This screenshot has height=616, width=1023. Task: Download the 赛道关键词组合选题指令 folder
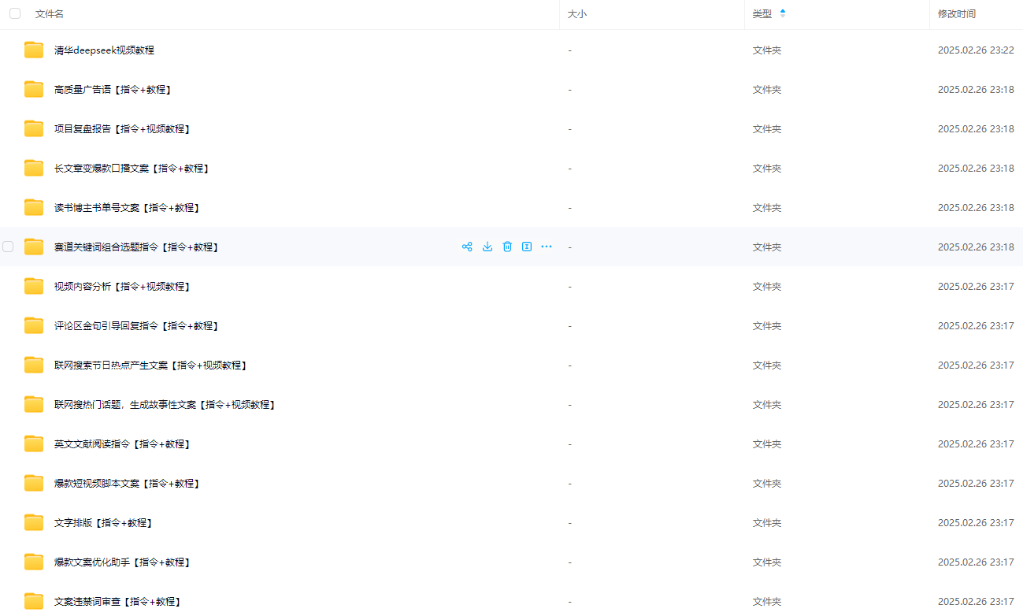pos(487,247)
